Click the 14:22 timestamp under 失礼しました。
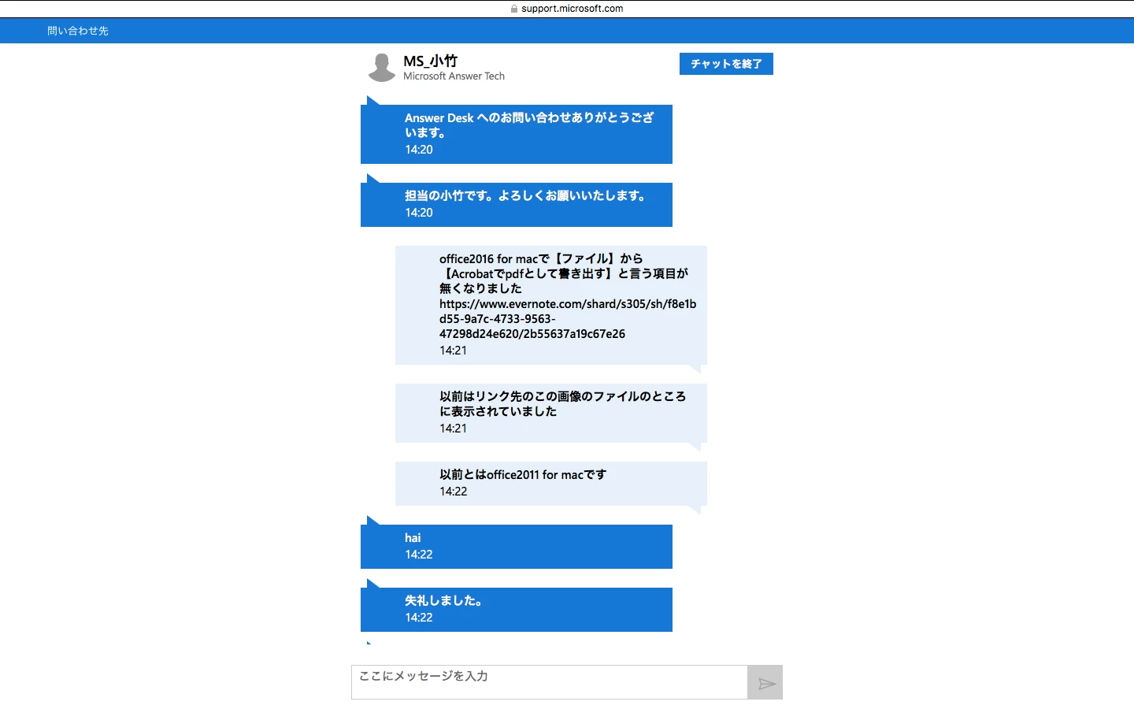The height and width of the screenshot is (709, 1134). point(418,618)
